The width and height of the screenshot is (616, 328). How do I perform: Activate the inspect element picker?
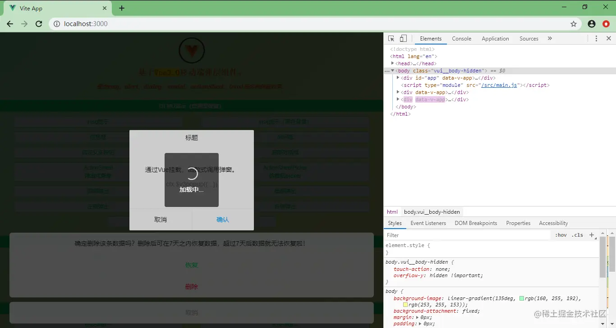coord(391,39)
